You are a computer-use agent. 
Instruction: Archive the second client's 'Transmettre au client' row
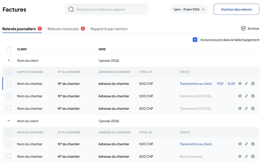pyautogui.click(x=253, y=144)
